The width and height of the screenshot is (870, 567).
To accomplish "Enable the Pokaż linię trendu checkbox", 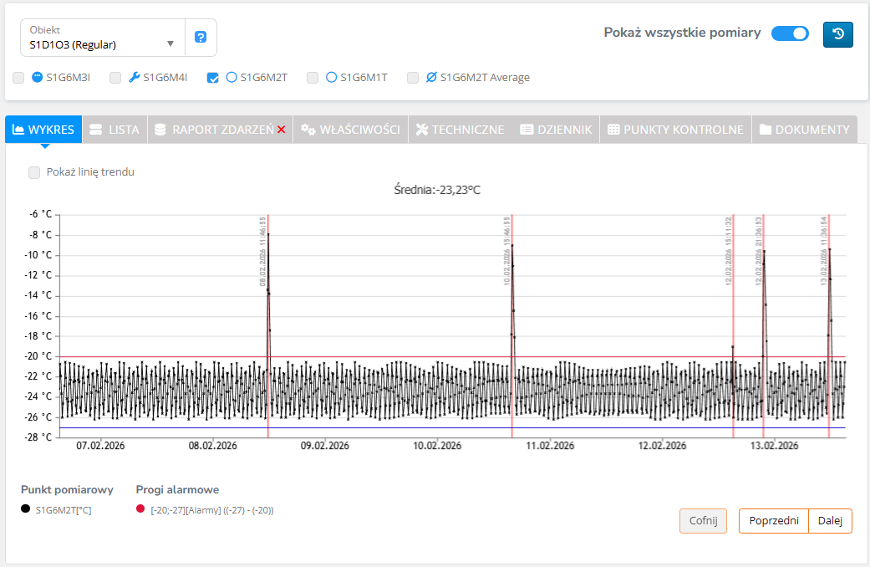I will (x=34, y=172).
